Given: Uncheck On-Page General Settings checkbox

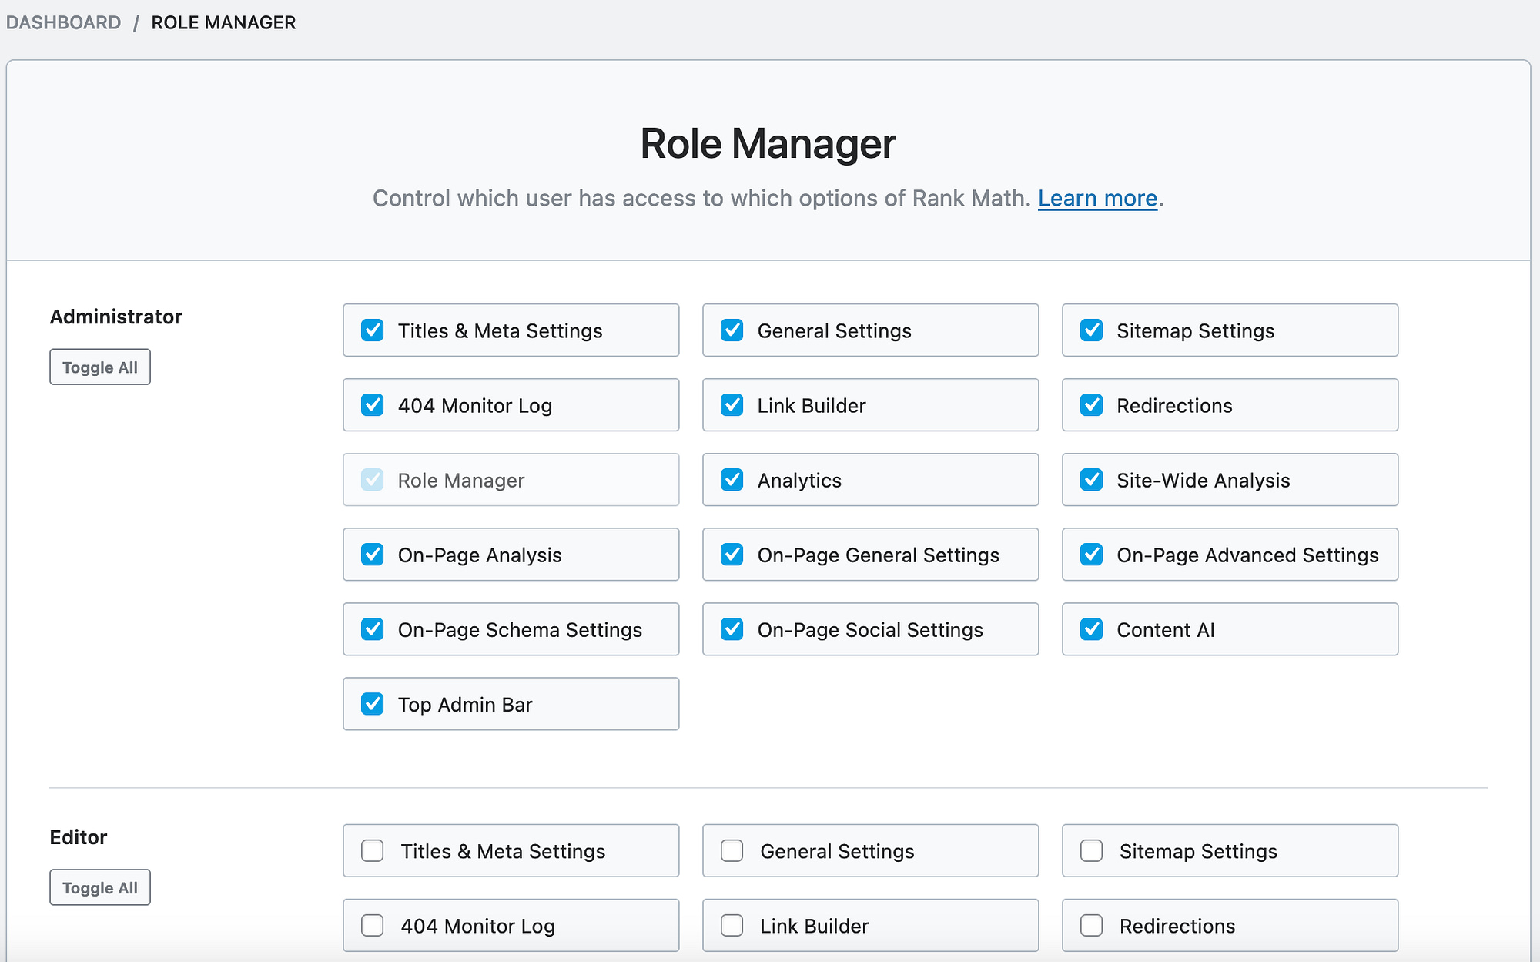Looking at the screenshot, I should click(732, 555).
